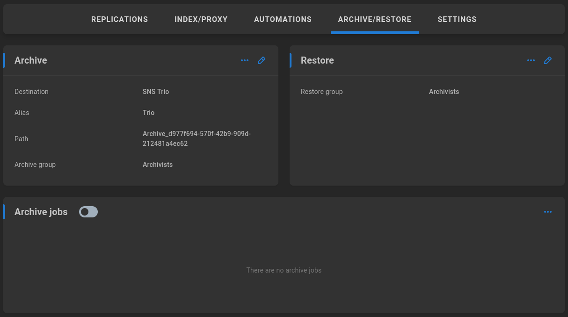Screen dimensions: 568x317
Task: Click the Archive group 'Archivists' value
Action: 158,165
